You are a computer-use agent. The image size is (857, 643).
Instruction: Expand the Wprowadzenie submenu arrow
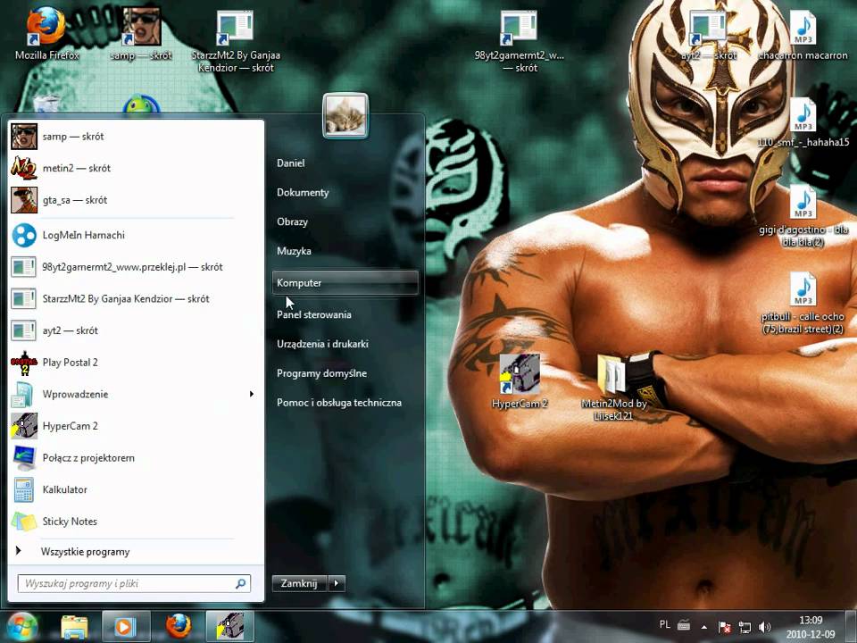pyautogui.click(x=252, y=394)
